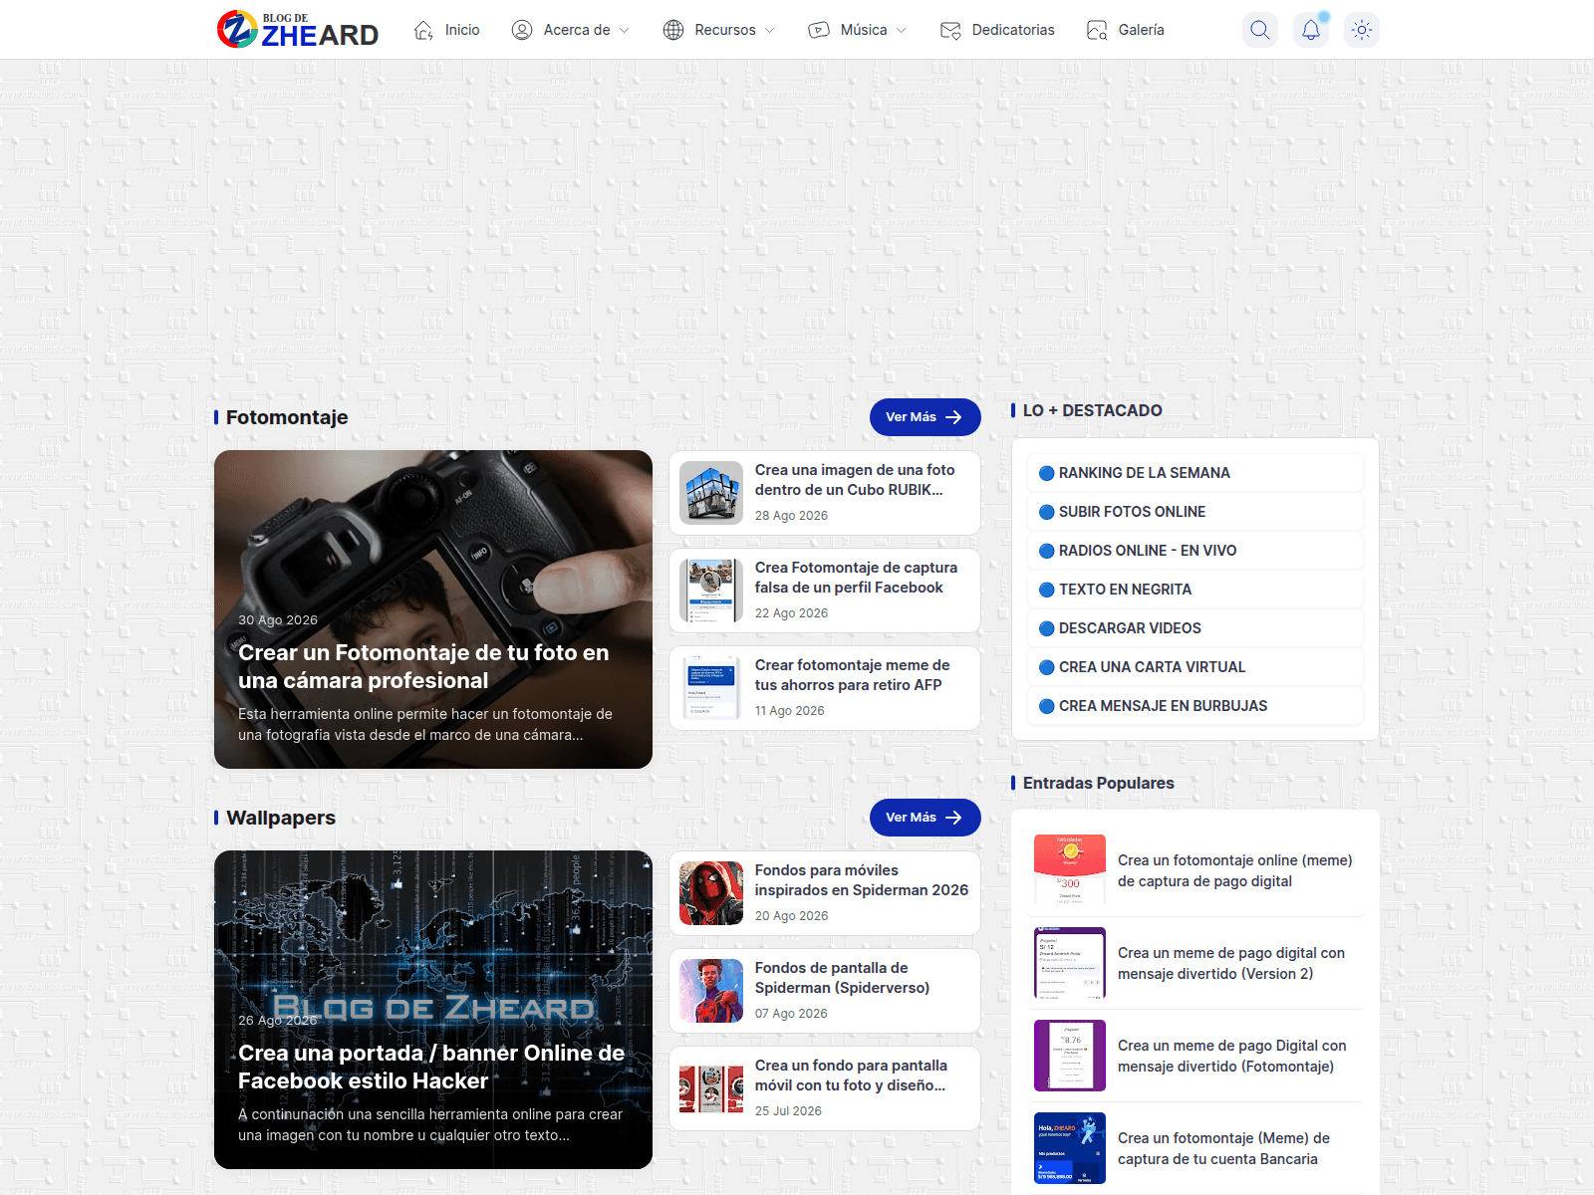Expand the Acerca de dropdown chevron
The width and height of the screenshot is (1594, 1195).
coord(625,31)
